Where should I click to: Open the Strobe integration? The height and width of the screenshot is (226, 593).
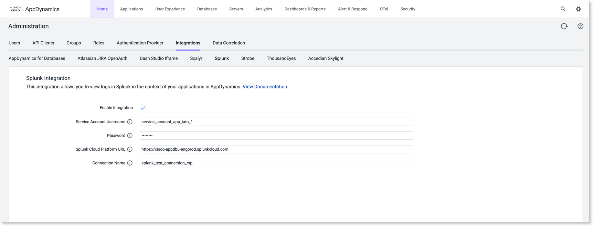[248, 58]
